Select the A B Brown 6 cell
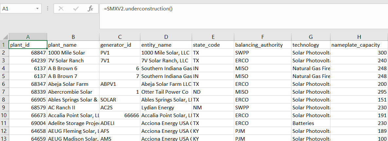388x141 pixels. pos(73,69)
